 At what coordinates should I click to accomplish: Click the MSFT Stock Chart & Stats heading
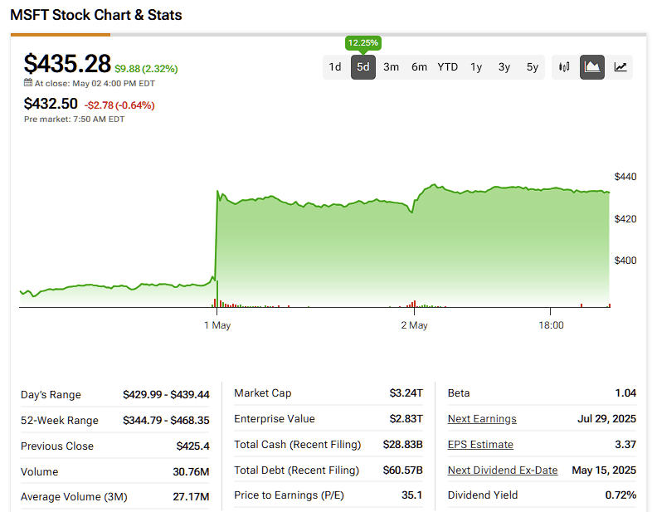tap(96, 15)
